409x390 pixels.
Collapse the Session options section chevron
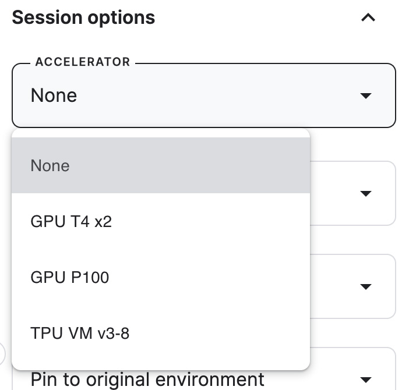[x=368, y=17]
